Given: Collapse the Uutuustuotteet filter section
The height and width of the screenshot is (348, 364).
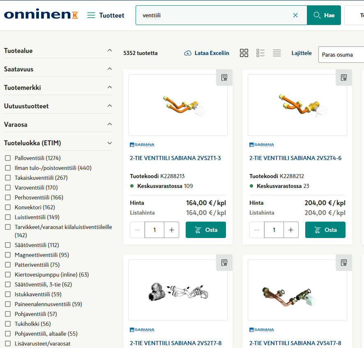Looking at the screenshot, I should pyautogui.click(x=58, y=106).
